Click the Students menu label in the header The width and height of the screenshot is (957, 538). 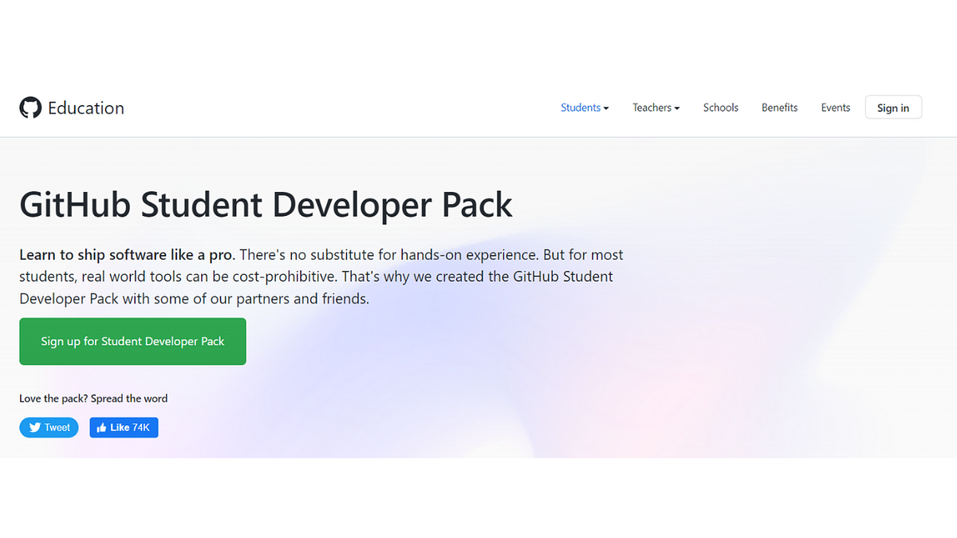coord(581,107)
